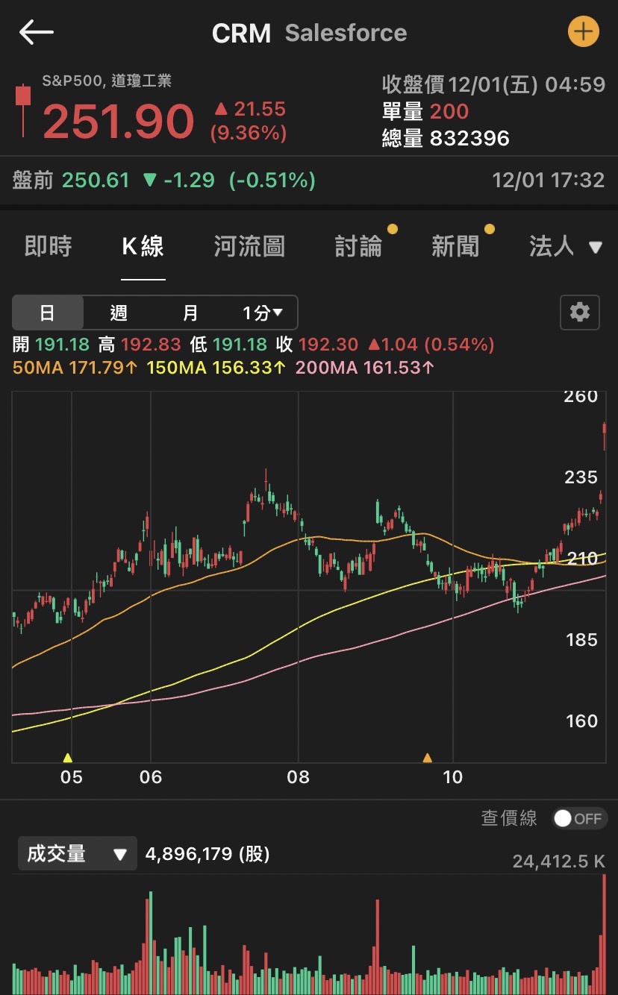The width and height of the screenshot is (618, 995).
Task: Tap orange triangle event marker near 10
Action: (x=428, y=758)
